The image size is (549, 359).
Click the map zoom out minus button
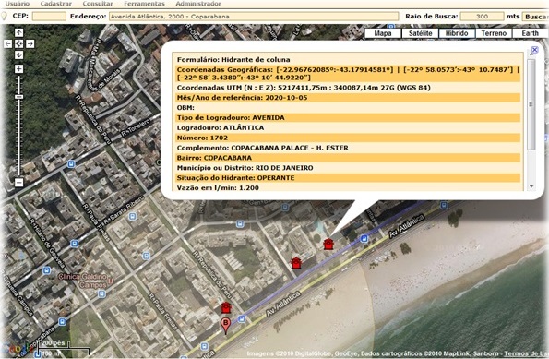(x=18, y=182)
